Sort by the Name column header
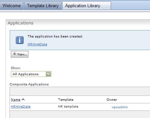 pos(16,100)
